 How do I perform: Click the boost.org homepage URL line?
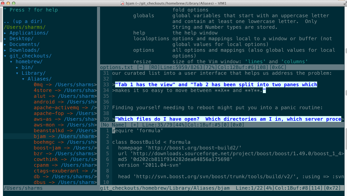pyautogui.click(x=180, y=148)
